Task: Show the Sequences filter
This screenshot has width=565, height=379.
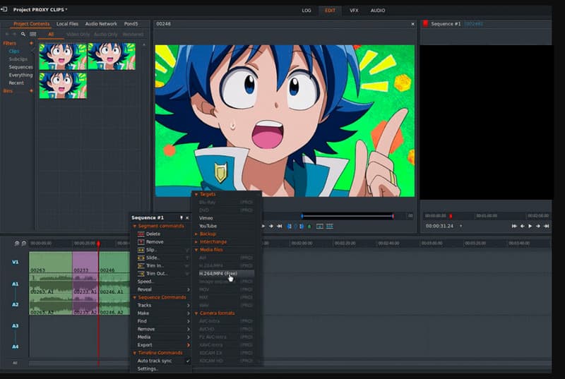Action: pyautogui.click(x=21, y=67)
